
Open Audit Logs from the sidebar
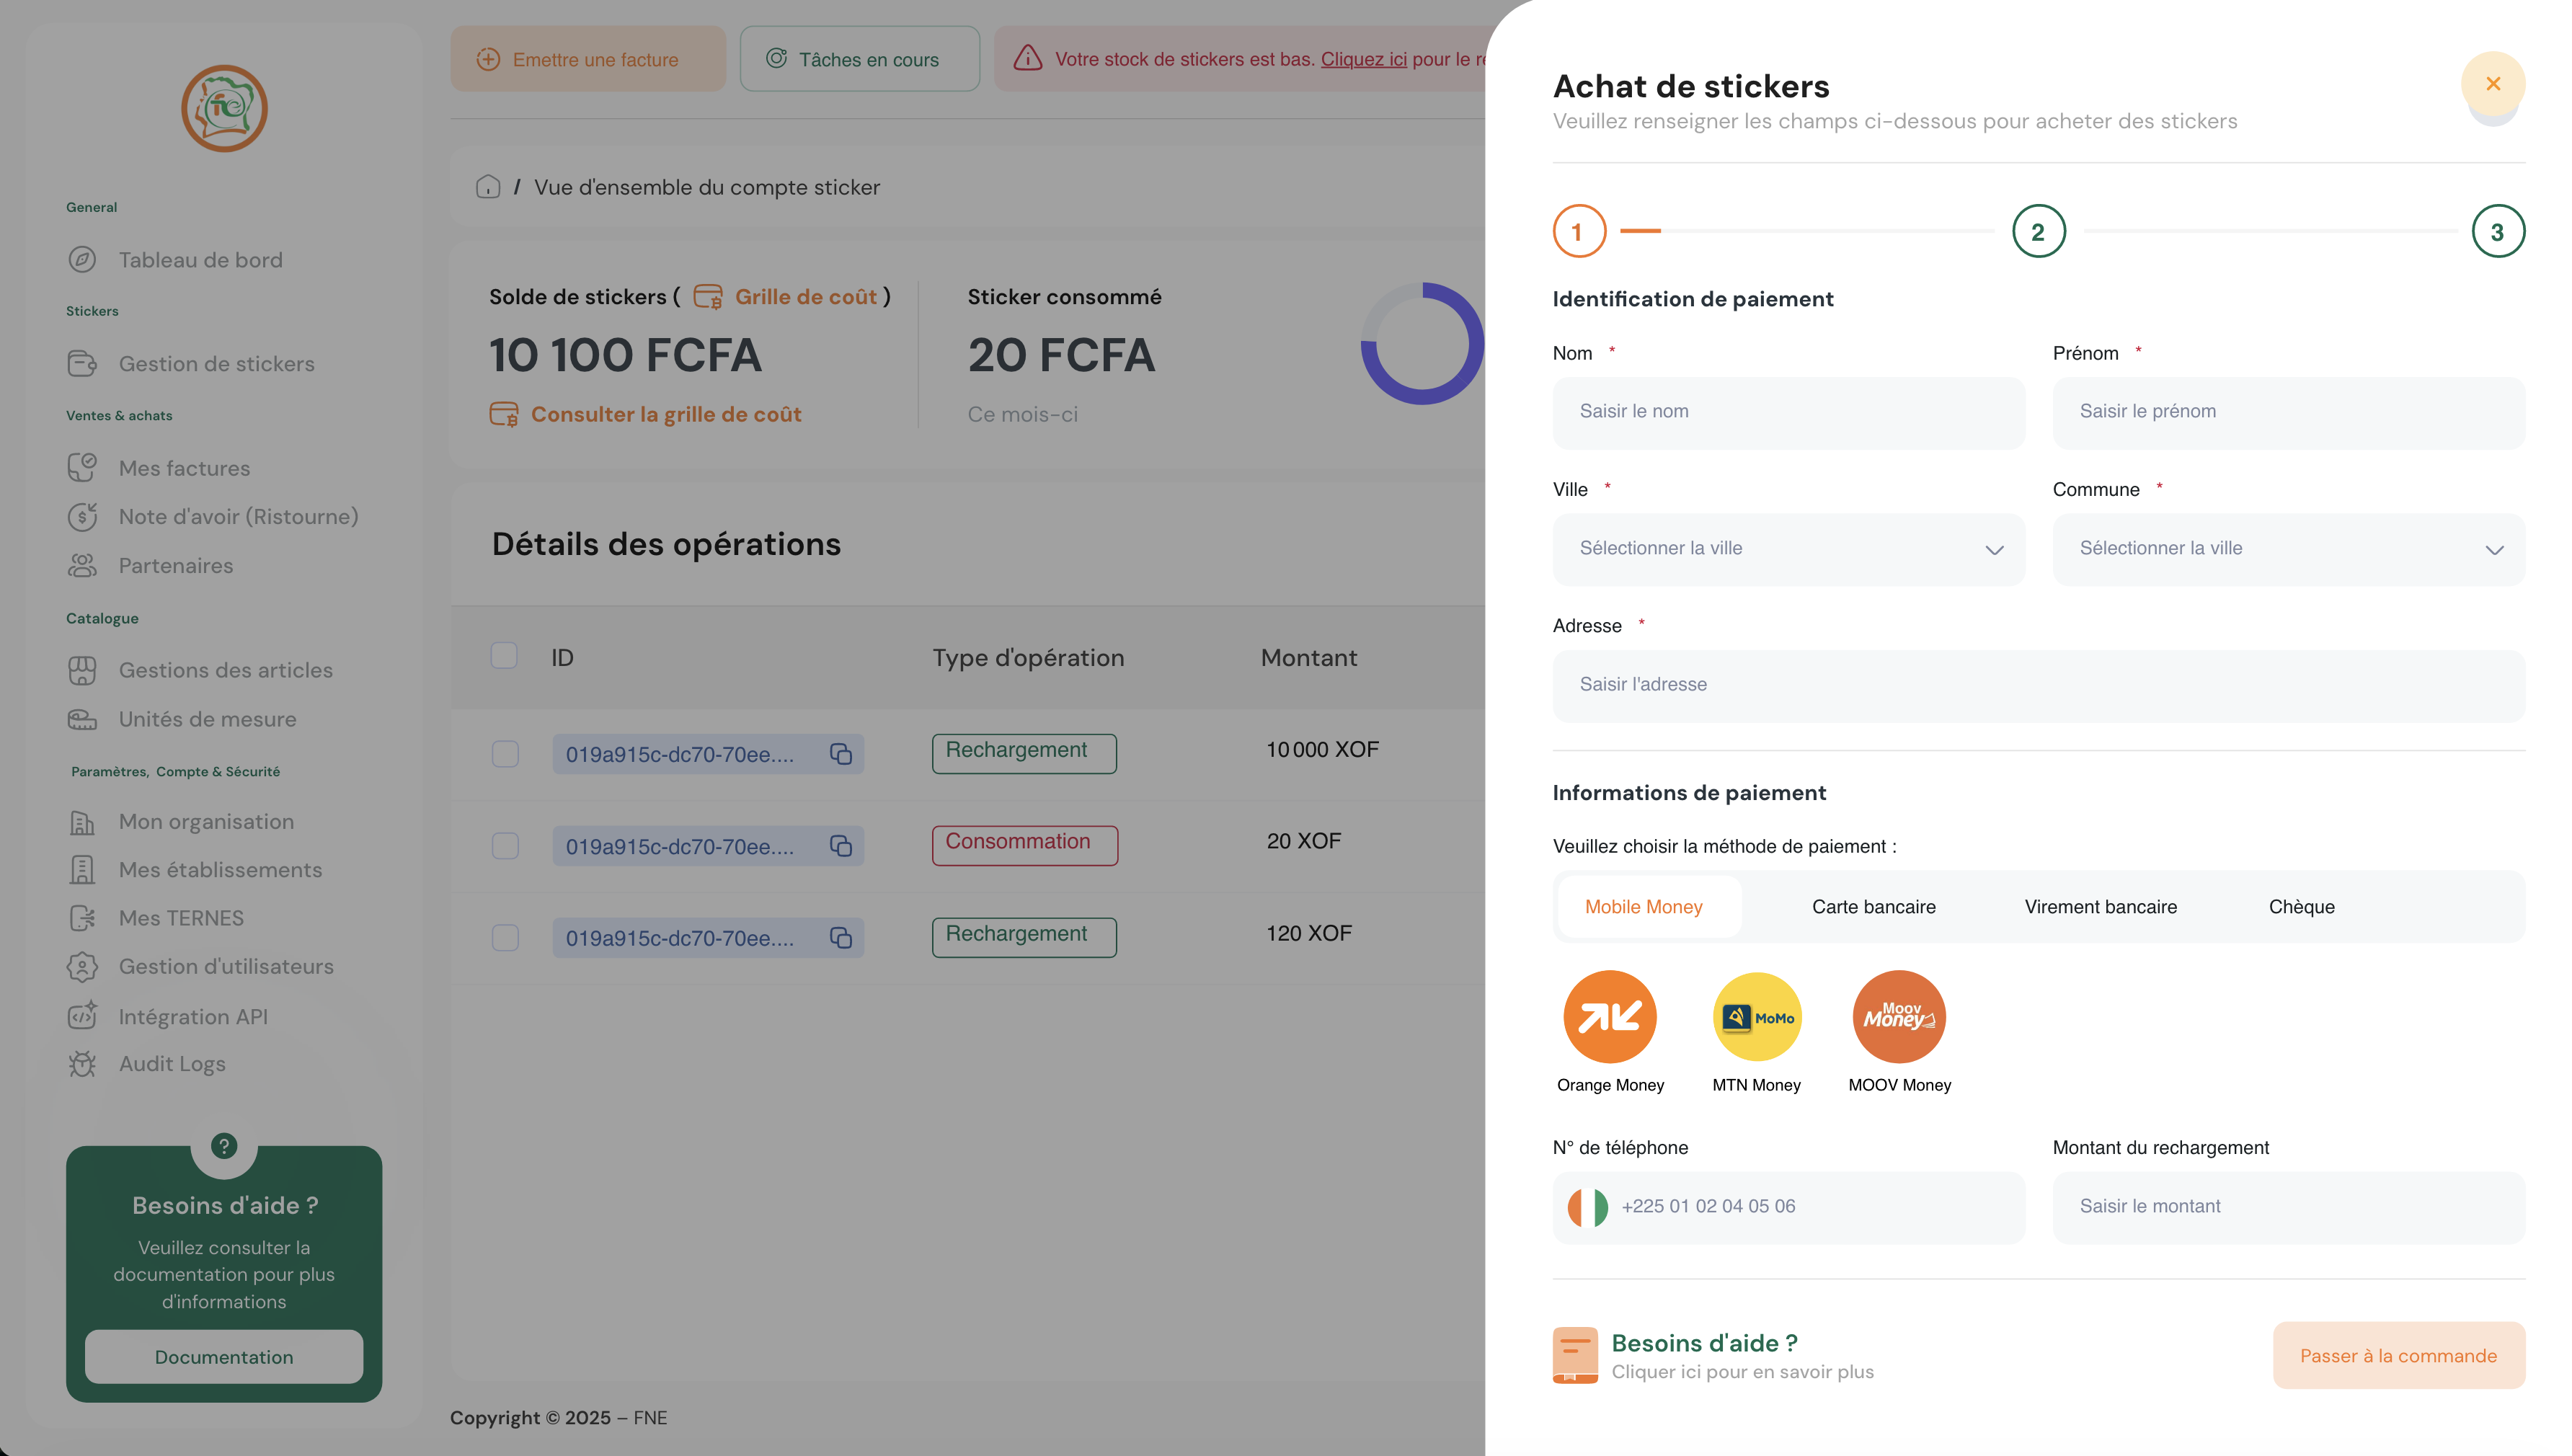click(172, 1064)
